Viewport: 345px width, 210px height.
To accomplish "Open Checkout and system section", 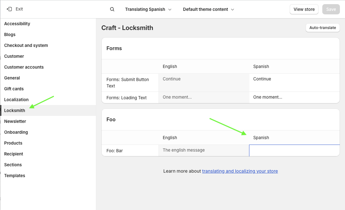I will 26,45.
